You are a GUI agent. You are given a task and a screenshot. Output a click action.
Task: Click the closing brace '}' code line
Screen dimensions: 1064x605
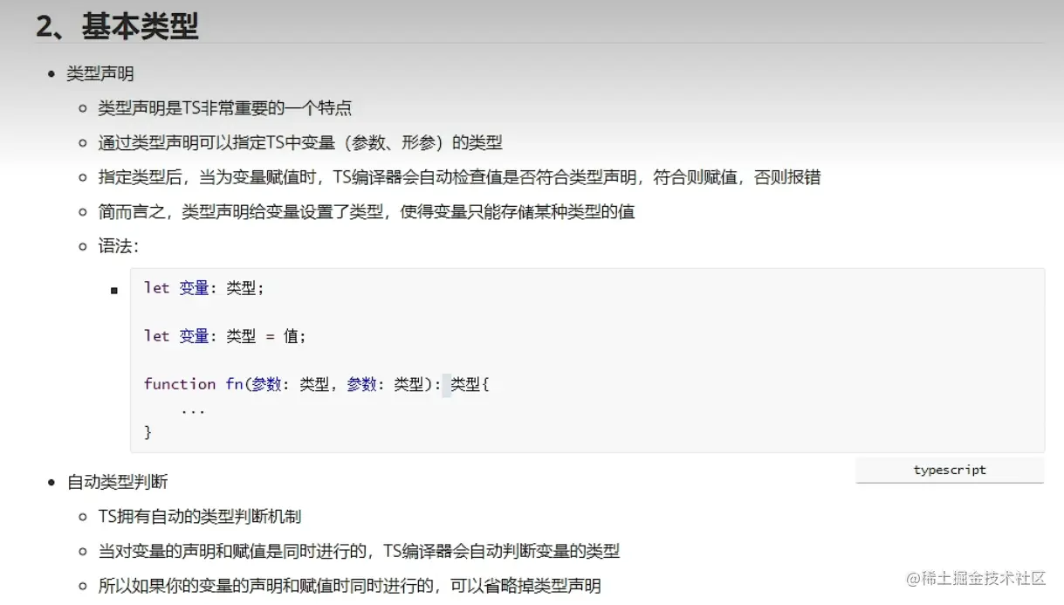[148, 432]
